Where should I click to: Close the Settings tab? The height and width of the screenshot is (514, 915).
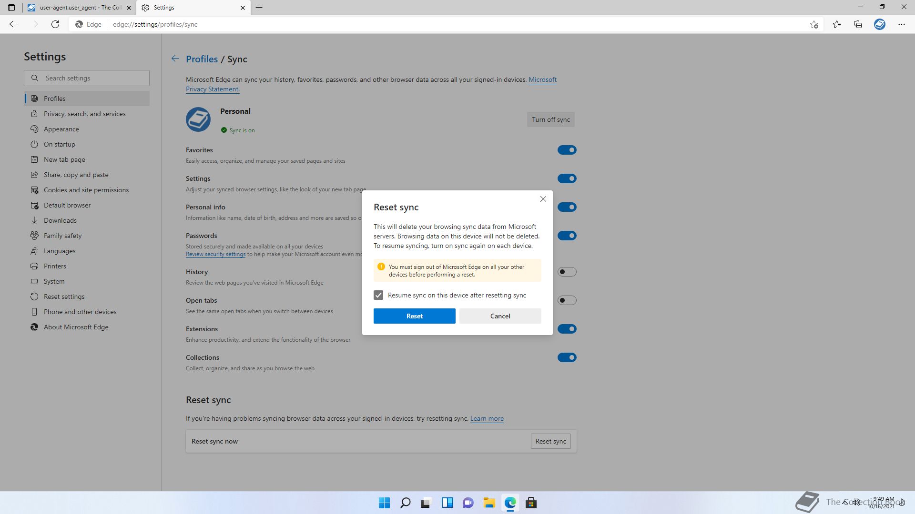click(243, 8)
